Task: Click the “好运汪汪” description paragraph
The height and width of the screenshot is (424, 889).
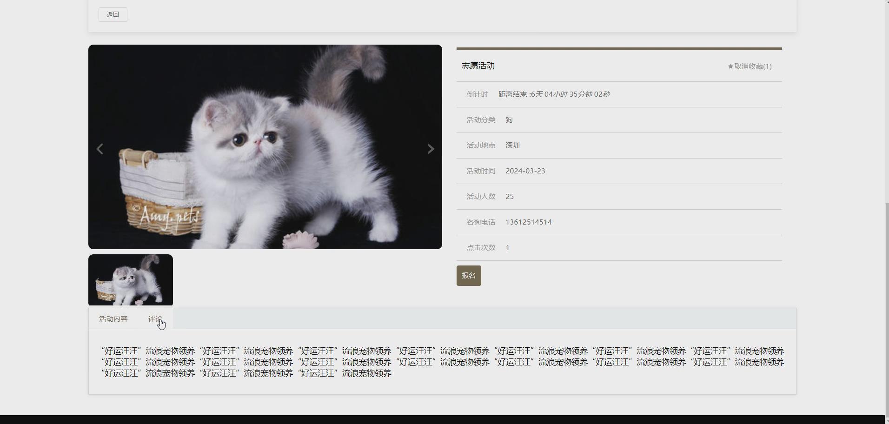Action: click(443, 362)
